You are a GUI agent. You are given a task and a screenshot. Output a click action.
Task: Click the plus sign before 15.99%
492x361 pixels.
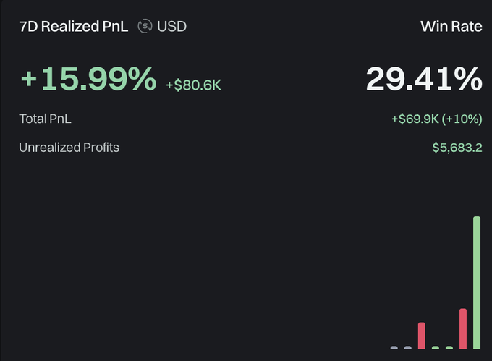[29, 78]
